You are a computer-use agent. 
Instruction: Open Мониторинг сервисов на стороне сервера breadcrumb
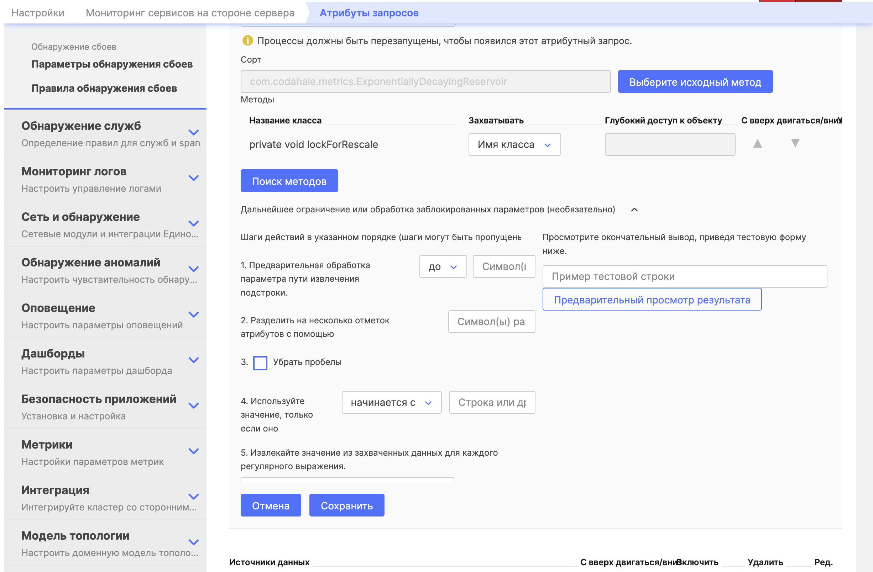coord(190,13)
